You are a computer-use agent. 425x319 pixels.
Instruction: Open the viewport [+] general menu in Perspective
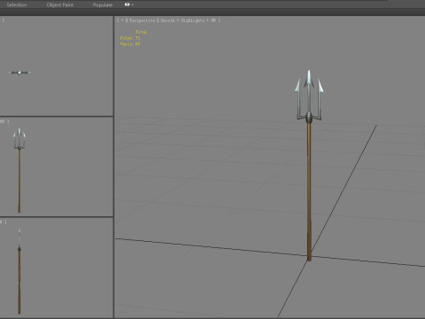[x=122, y=20]
